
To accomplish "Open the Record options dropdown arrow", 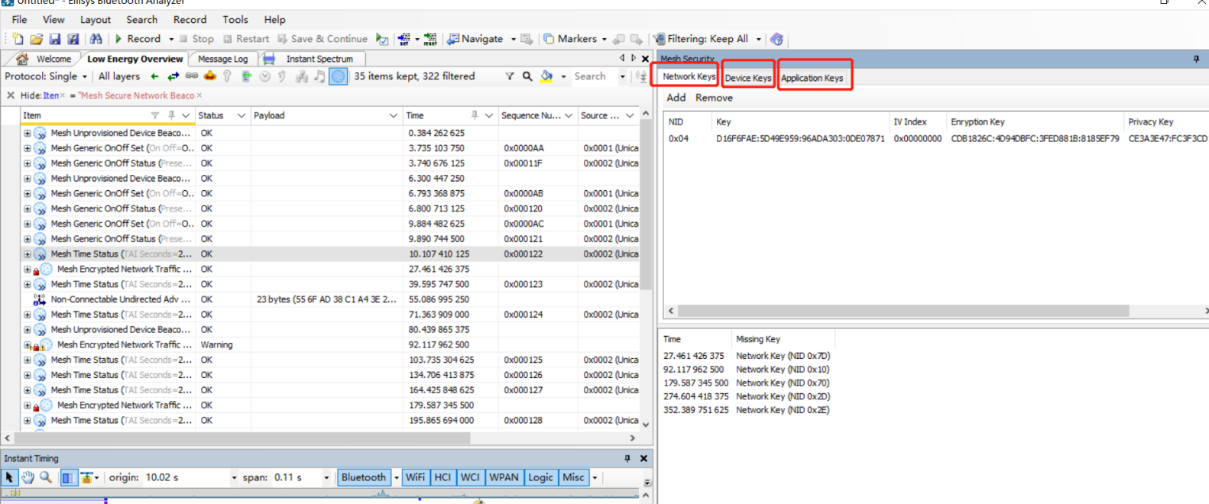I will click(x=171, y=39).
